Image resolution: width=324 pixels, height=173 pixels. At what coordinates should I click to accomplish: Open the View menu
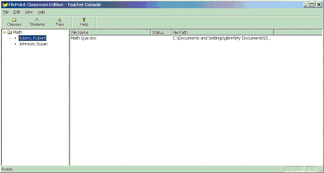(x=29, y=12)
